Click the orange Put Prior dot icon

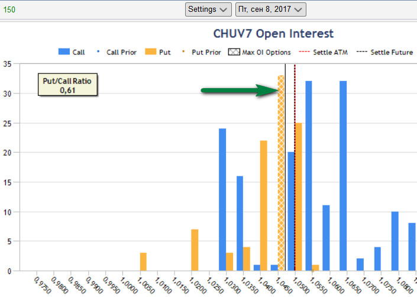point(183,52)
